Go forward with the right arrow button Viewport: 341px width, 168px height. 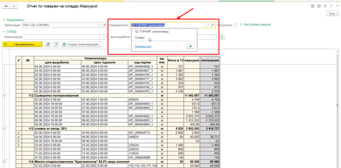click(14, 6)
